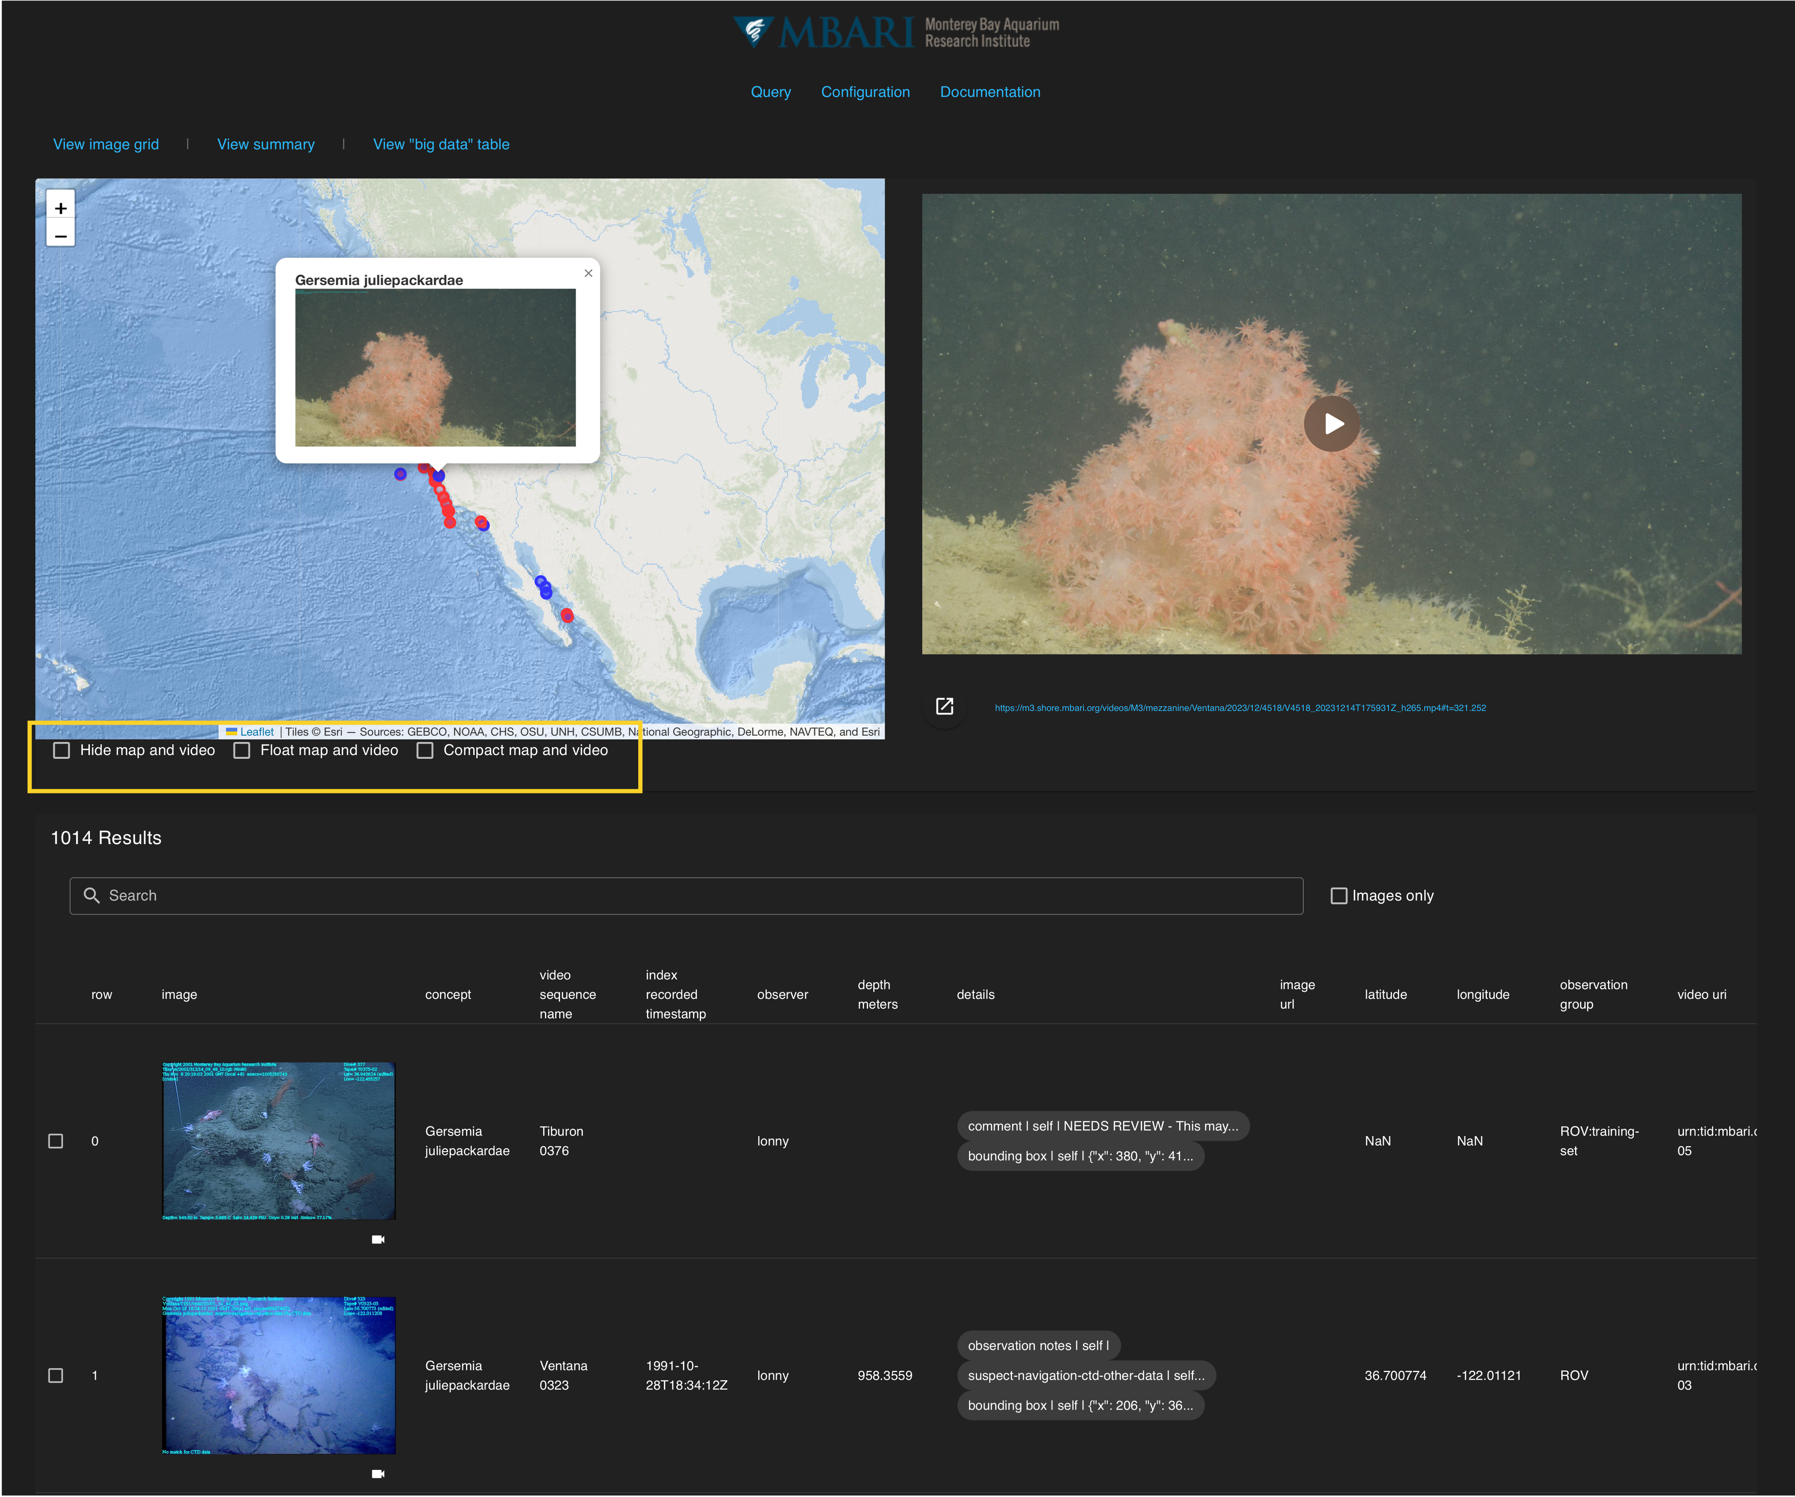Zoom in on the map
This screenshot has width=1795, height=1497.
pos(61,208)
